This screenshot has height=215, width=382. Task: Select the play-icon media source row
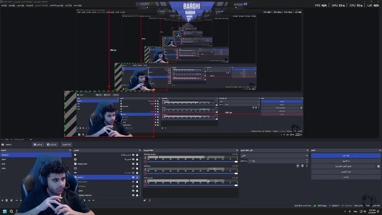(x=106, y=155)
